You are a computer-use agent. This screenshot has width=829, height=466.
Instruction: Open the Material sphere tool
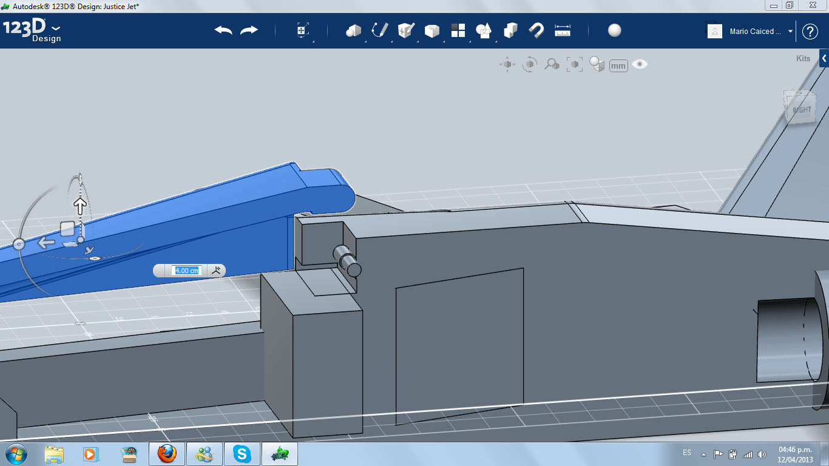pos(615,30)
